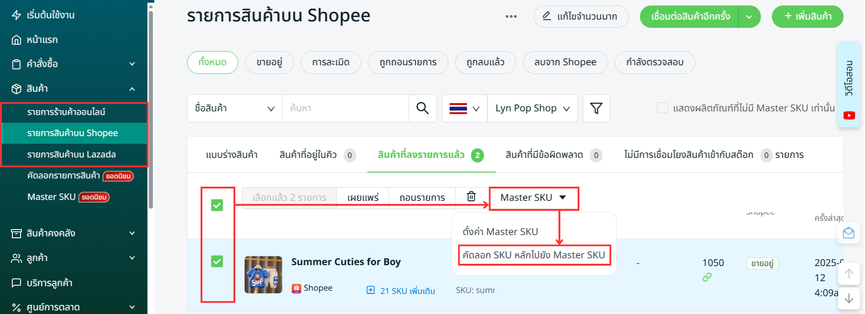Click the ค้นหา search input field
Screen dimensions: 865x314
coord(345,108)
